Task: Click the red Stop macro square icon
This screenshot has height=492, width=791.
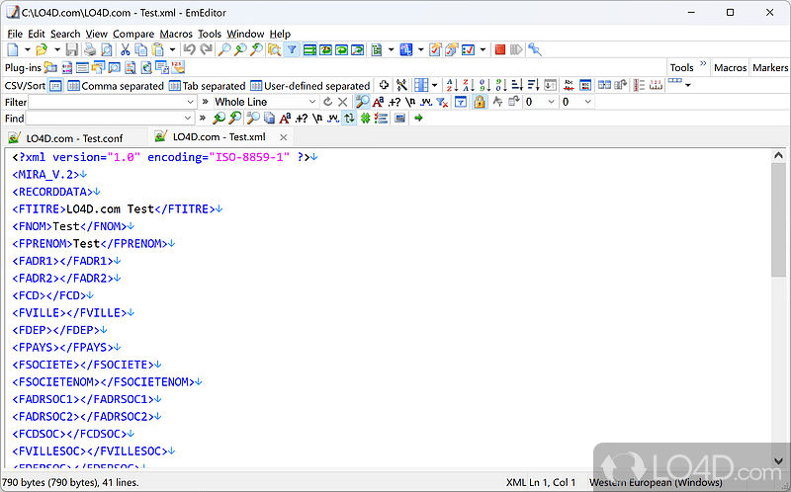Action: pos(500,49)
